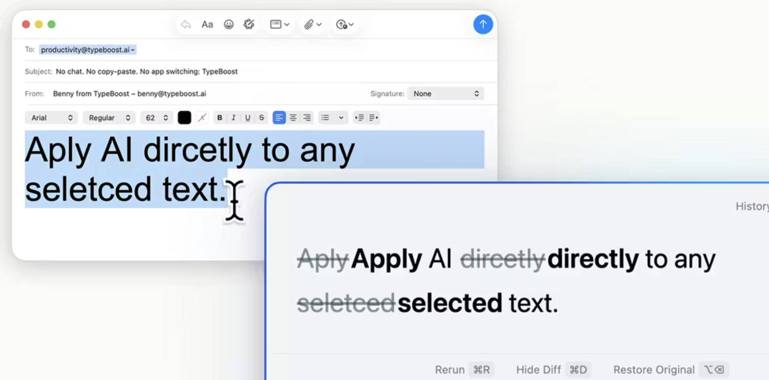Change the font size 62 selector
The width and height of the screenshot is (769, 380).
(157, 118)
